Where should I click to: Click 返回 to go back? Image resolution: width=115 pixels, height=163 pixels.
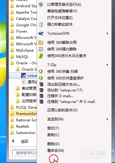point(25,141)
